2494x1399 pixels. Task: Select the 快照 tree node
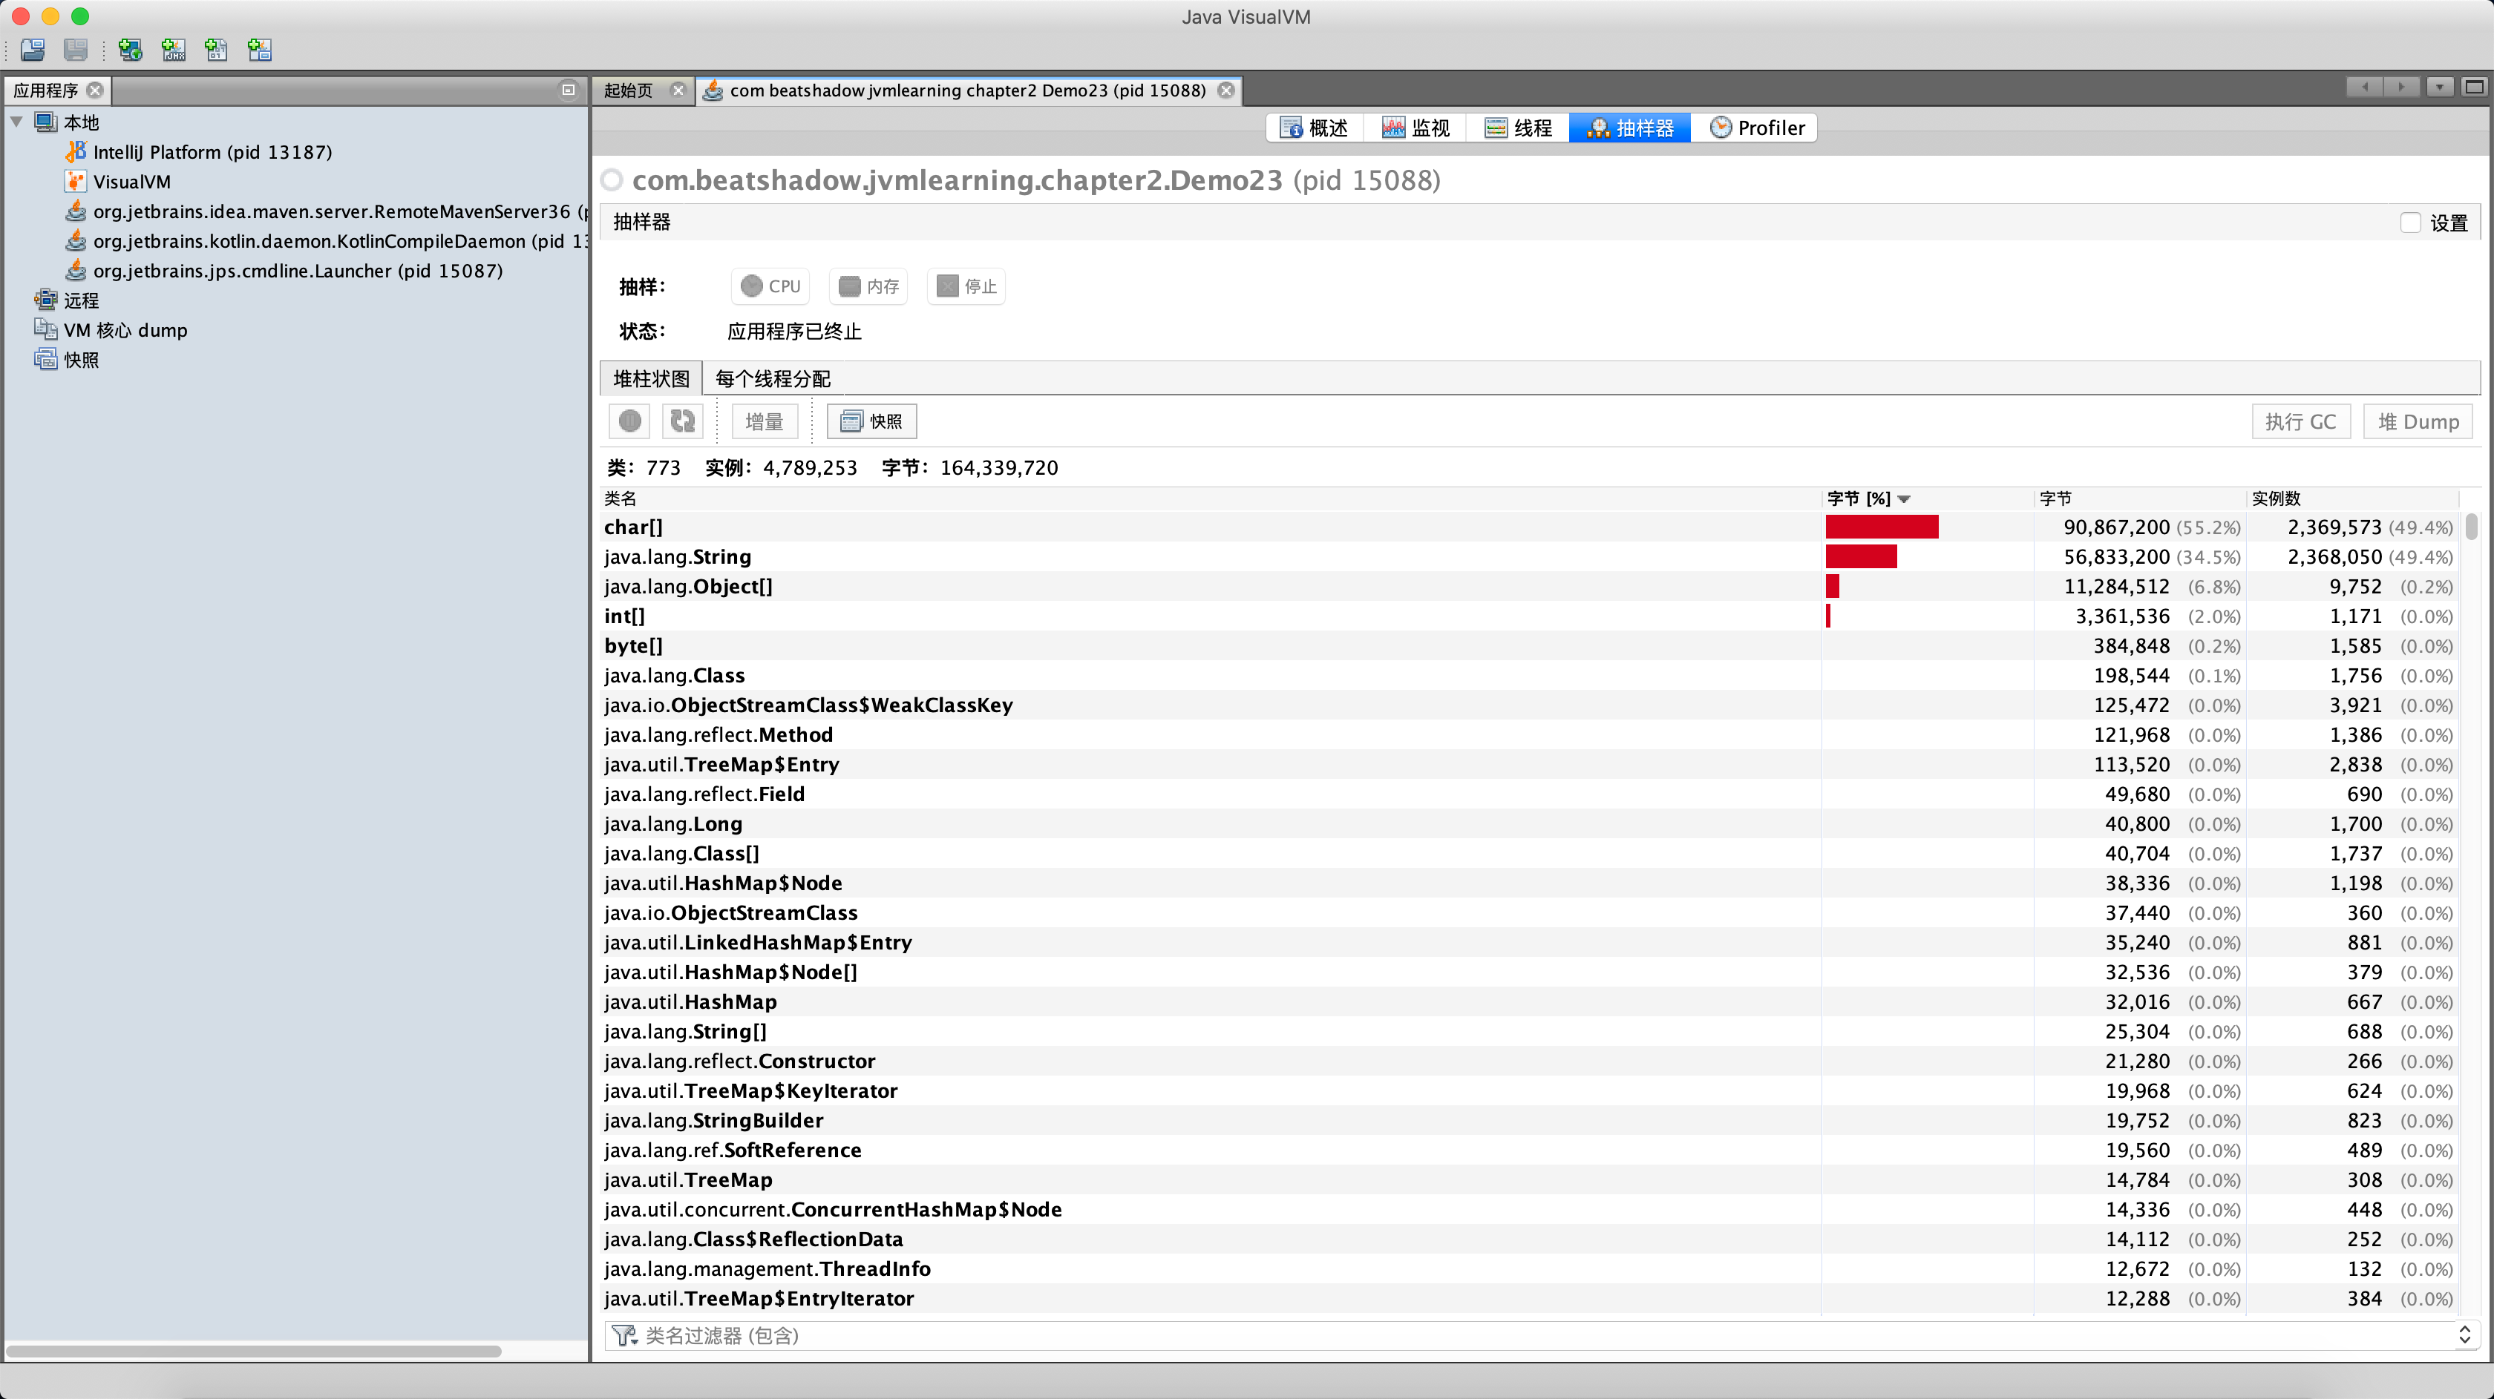(x=67, y=360)
